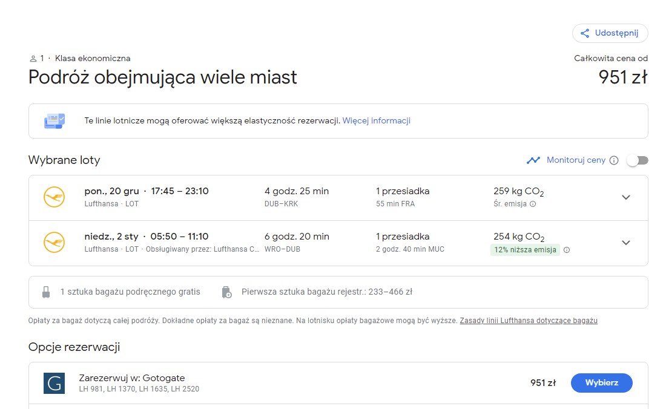This screenshot has width=666, height=409.
Task: Click the checked baggage icon
Action: (x=227, y=292)
